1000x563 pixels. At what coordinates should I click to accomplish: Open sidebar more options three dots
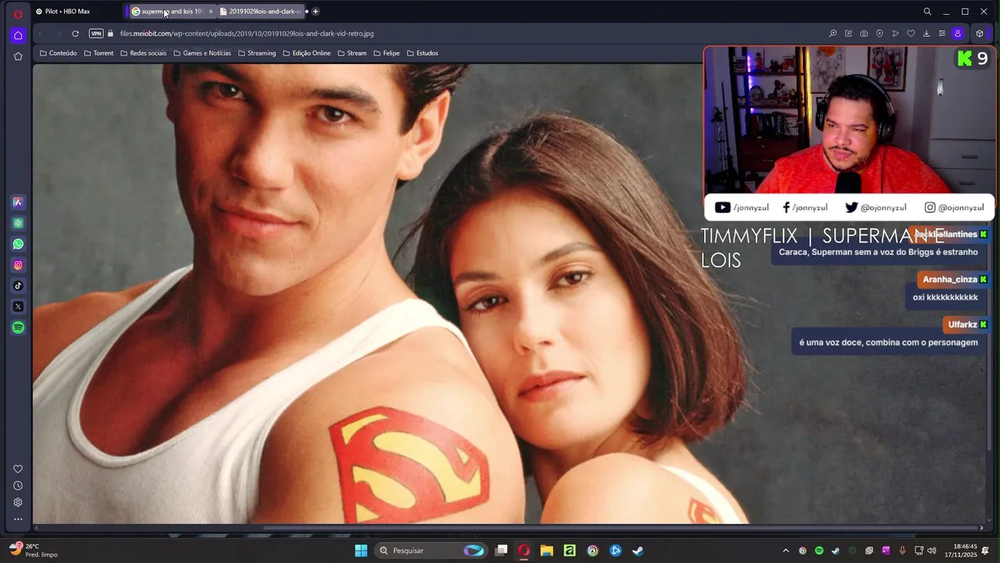coord(18,518)
